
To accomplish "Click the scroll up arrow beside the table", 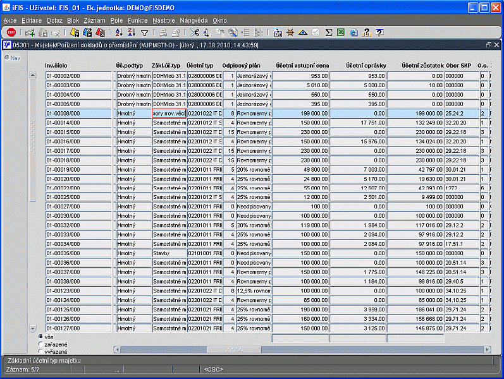I will pos(34,75).
